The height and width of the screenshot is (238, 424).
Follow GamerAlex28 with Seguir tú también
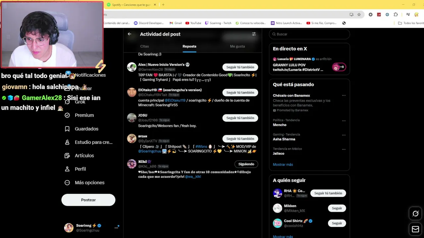pyautogui.click(x=240, y=67)
